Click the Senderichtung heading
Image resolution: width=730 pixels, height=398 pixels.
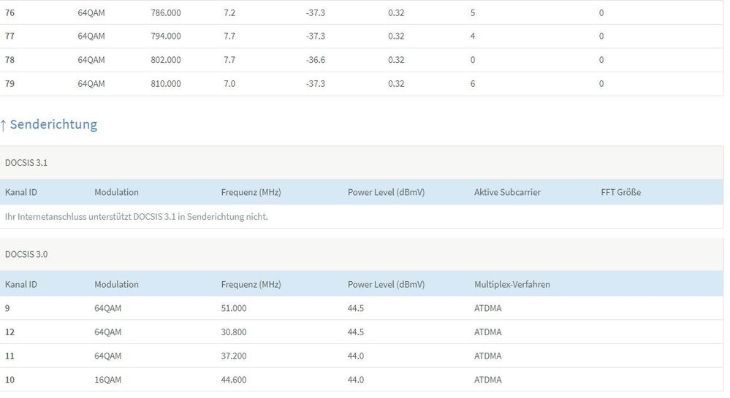[x=53, y=124]
